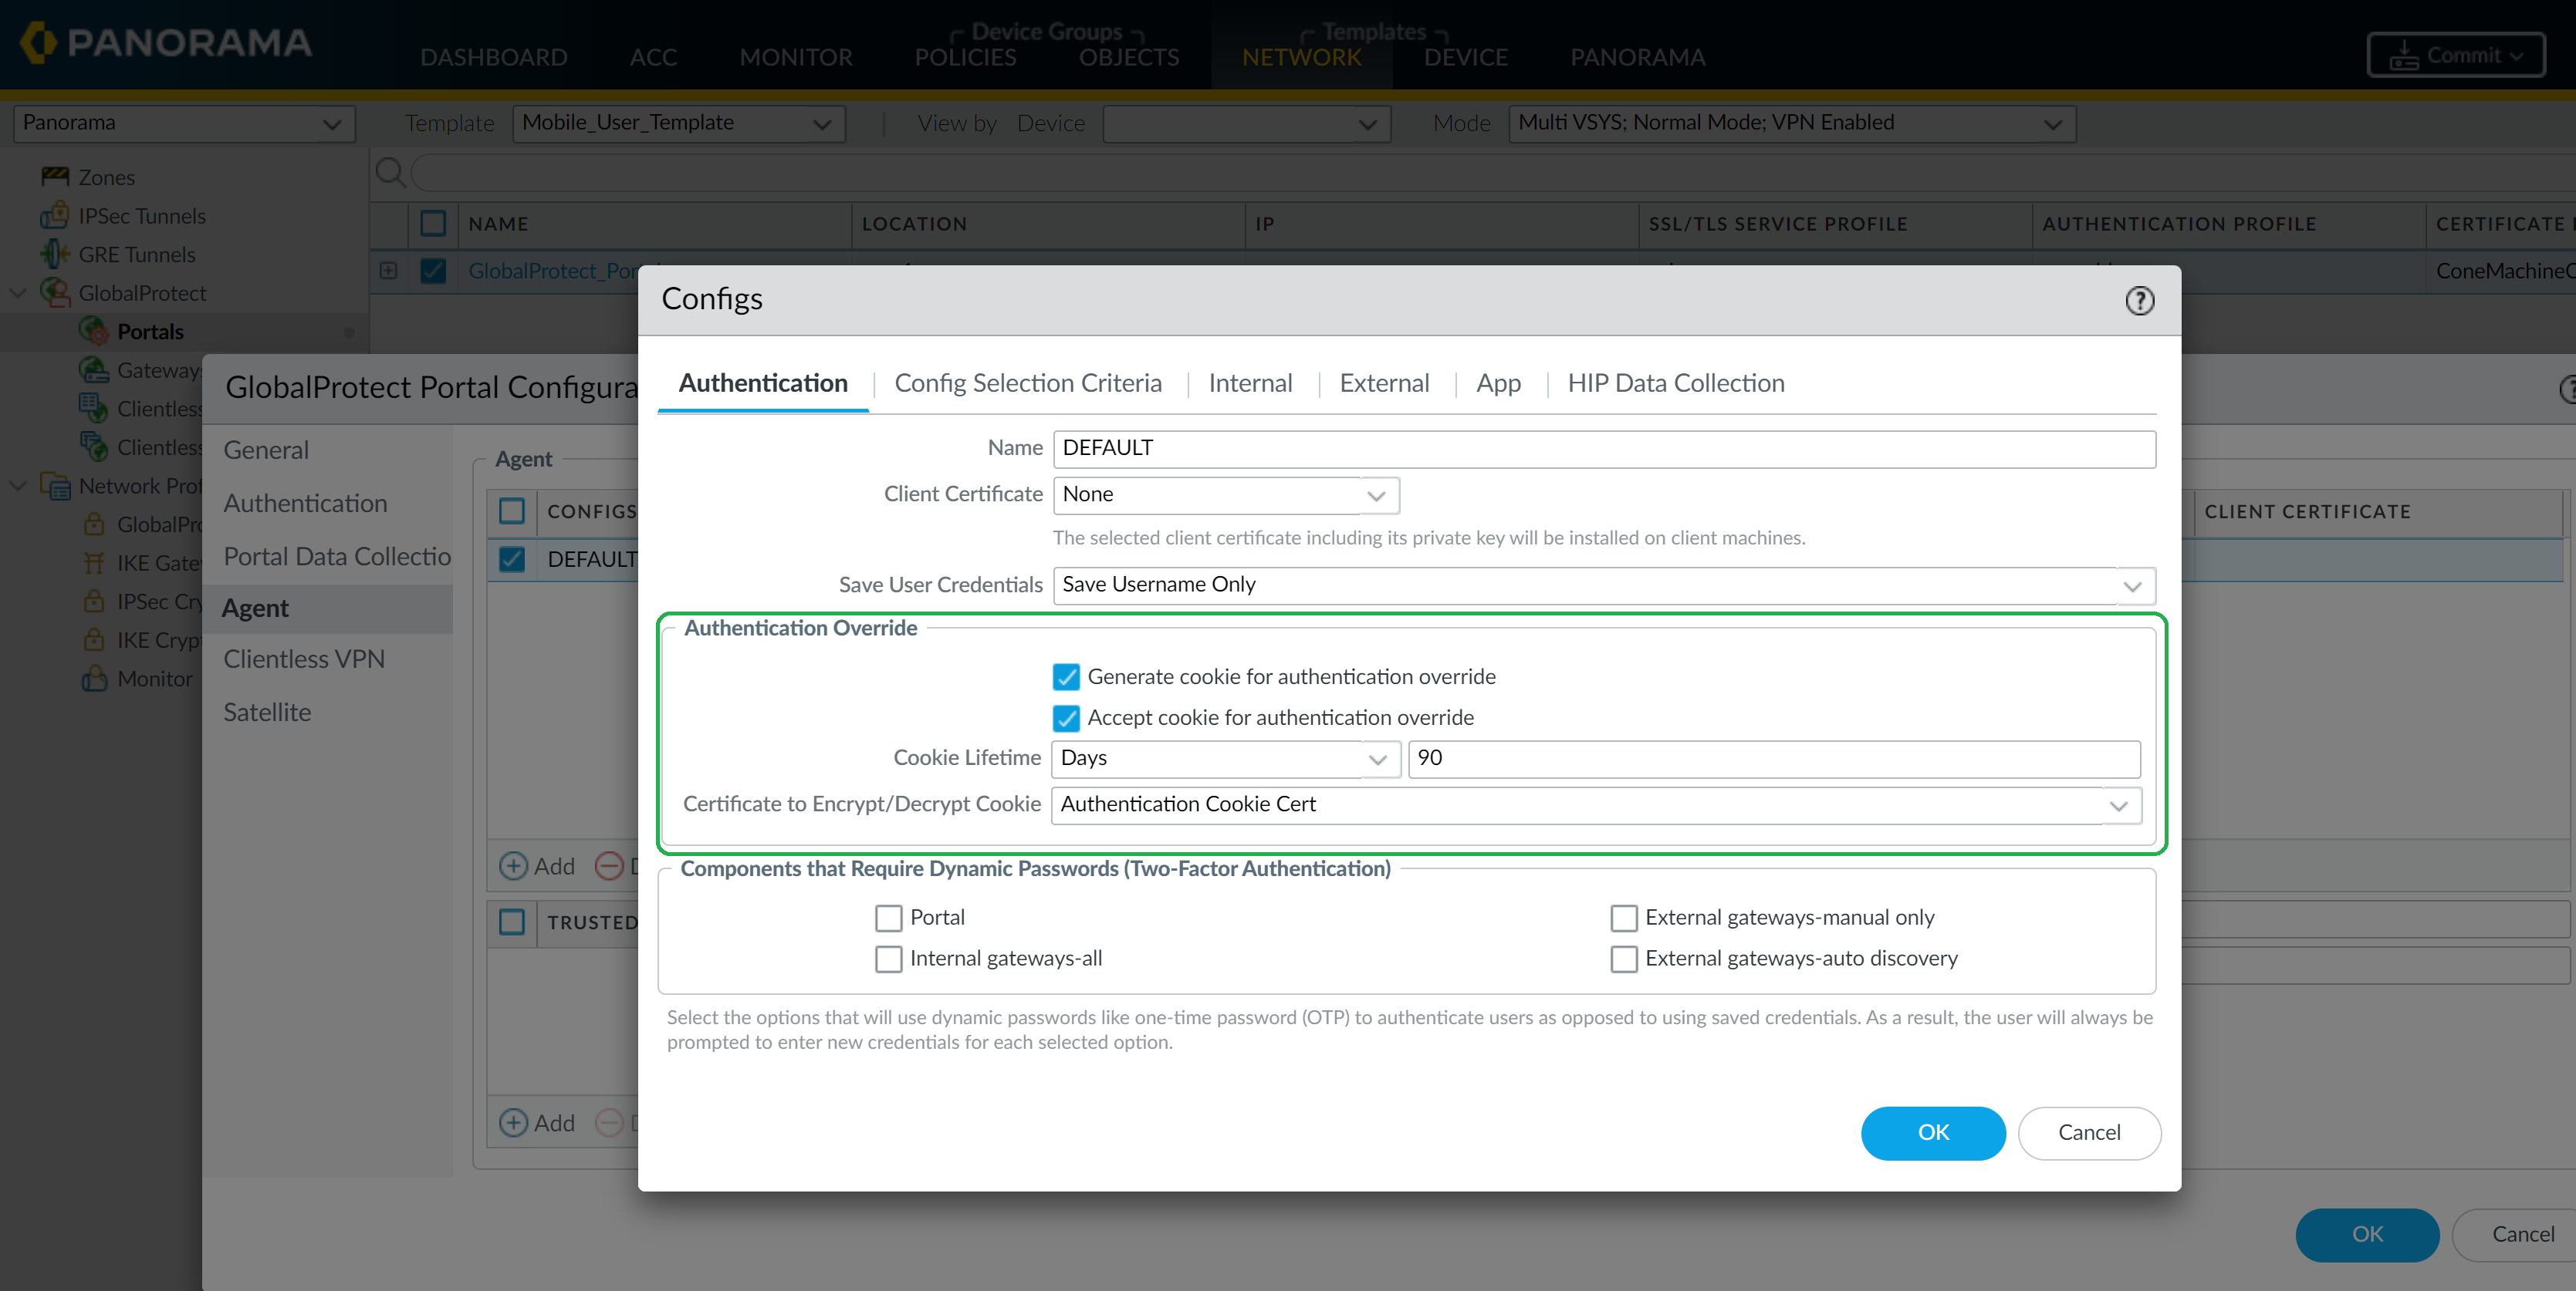
Task: Disable Generate cookie for authentication override
Action: pos(1066,676)
